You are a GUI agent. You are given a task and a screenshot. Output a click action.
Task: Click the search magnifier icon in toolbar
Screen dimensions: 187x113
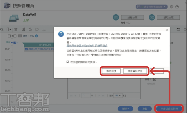(x=2, y=29)
